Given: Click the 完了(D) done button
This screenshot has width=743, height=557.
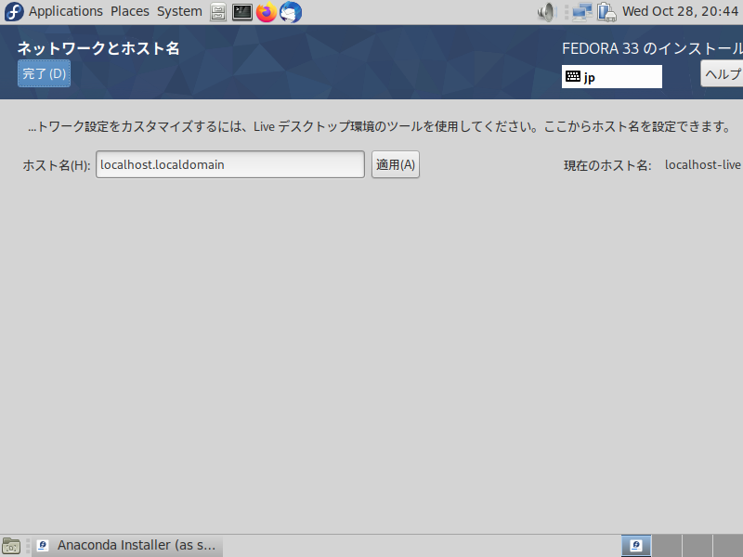Looking at the screenshot, I should pyautogui.click(x=44, y=73).
